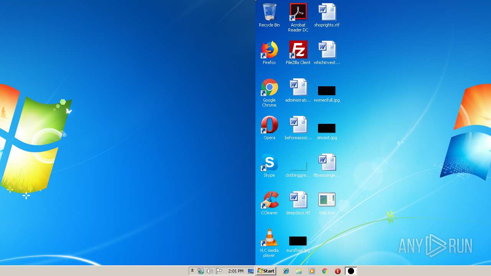491x276 pixels.
Task: Select the fitnessange... document
Action: [x=327, y=166]
